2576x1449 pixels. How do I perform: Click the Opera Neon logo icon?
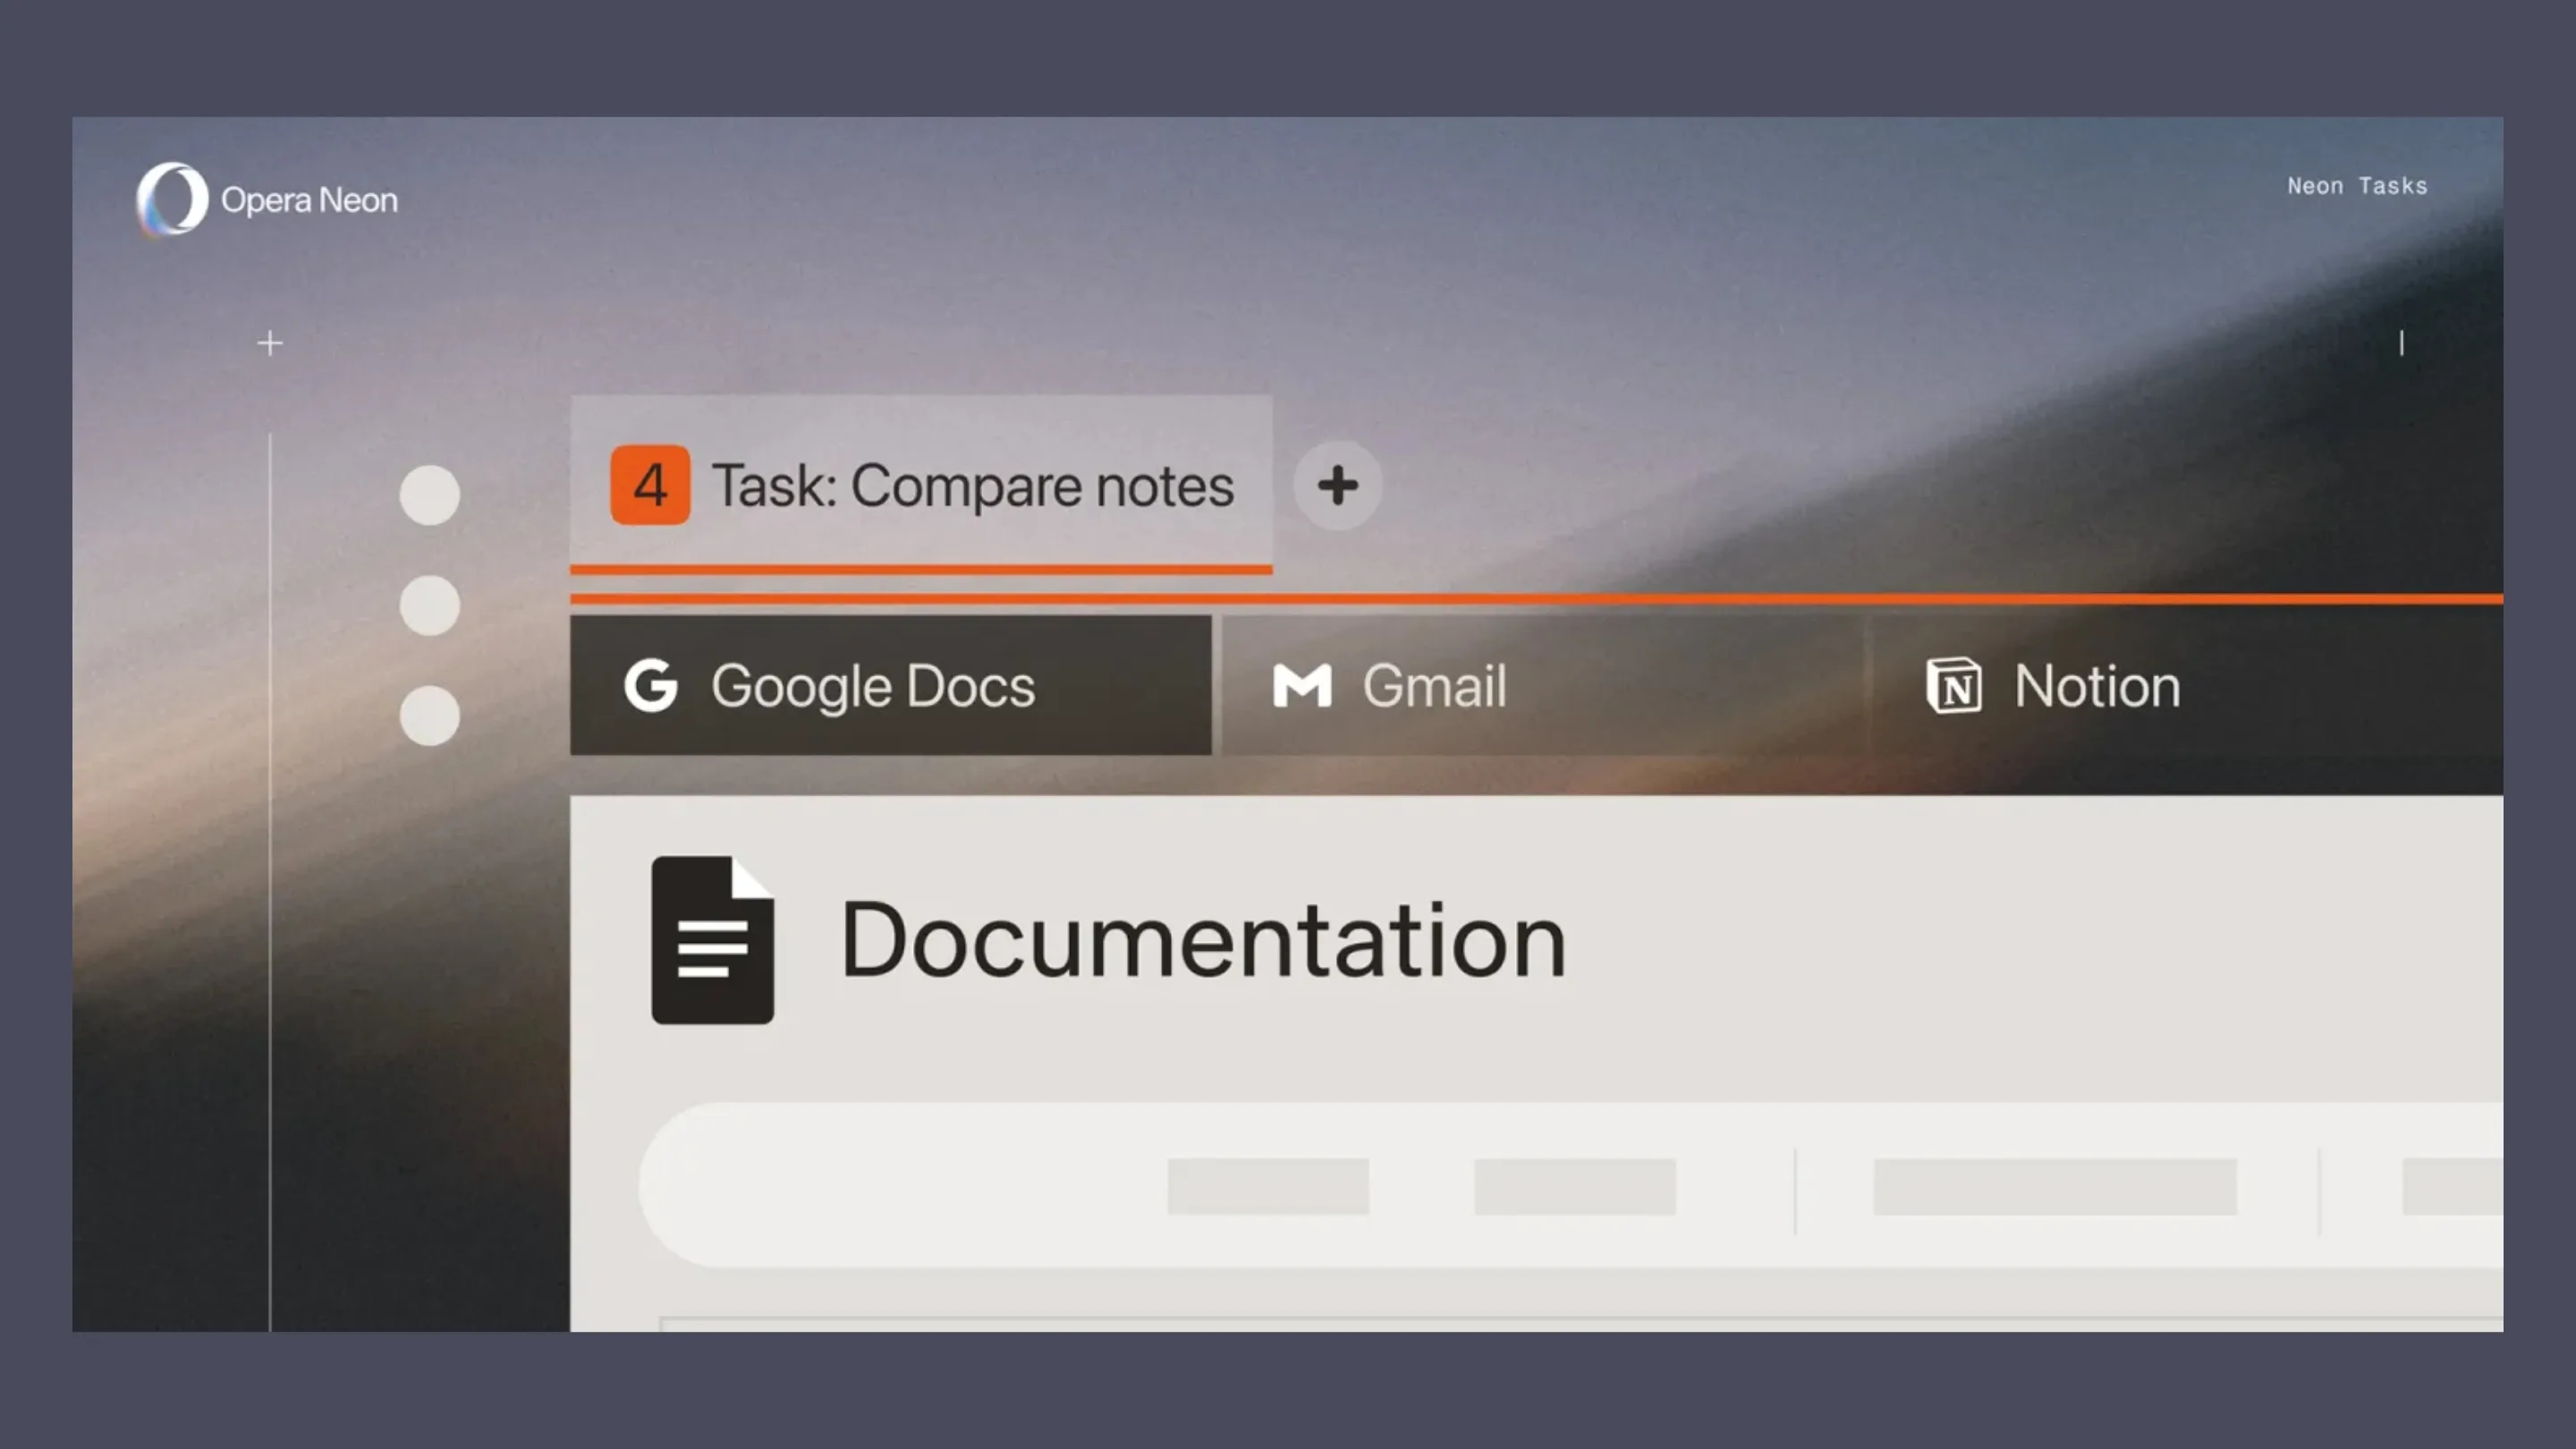click(x=172, y=199)
